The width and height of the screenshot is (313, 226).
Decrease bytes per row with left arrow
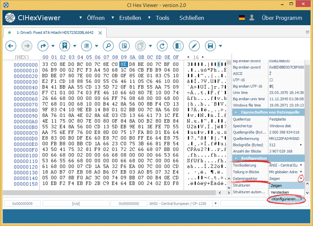pyautogui.click(x=188, y=57)
